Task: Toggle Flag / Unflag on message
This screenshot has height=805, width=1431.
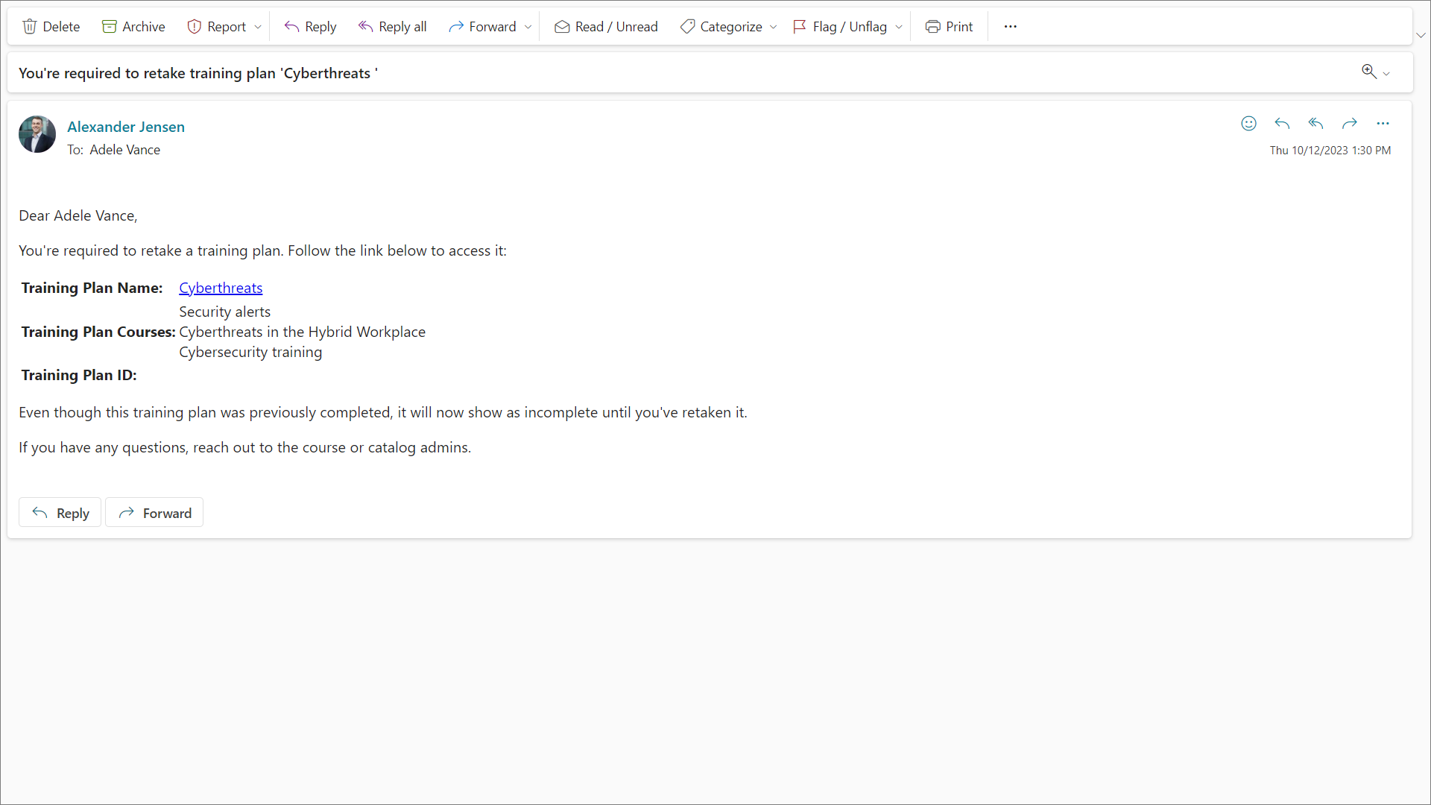Action: [x=840, y=27]
